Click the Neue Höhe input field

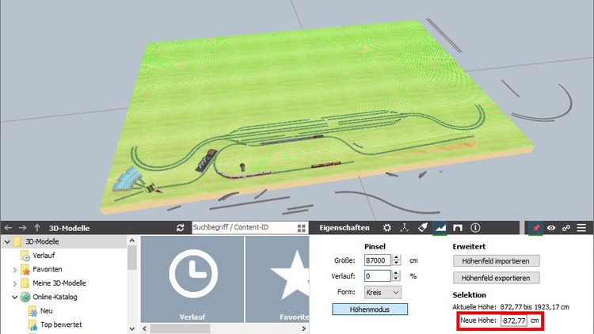514,321
